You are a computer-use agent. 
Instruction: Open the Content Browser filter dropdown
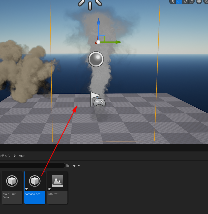[x=76, y=165]
